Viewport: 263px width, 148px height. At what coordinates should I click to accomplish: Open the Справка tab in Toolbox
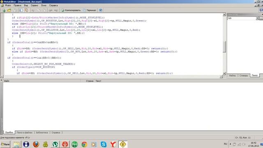pos(56,132)
